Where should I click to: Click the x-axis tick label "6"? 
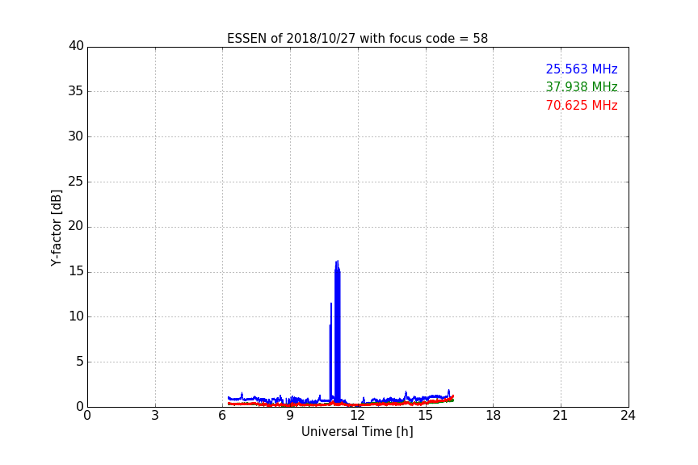click(222, 416)
